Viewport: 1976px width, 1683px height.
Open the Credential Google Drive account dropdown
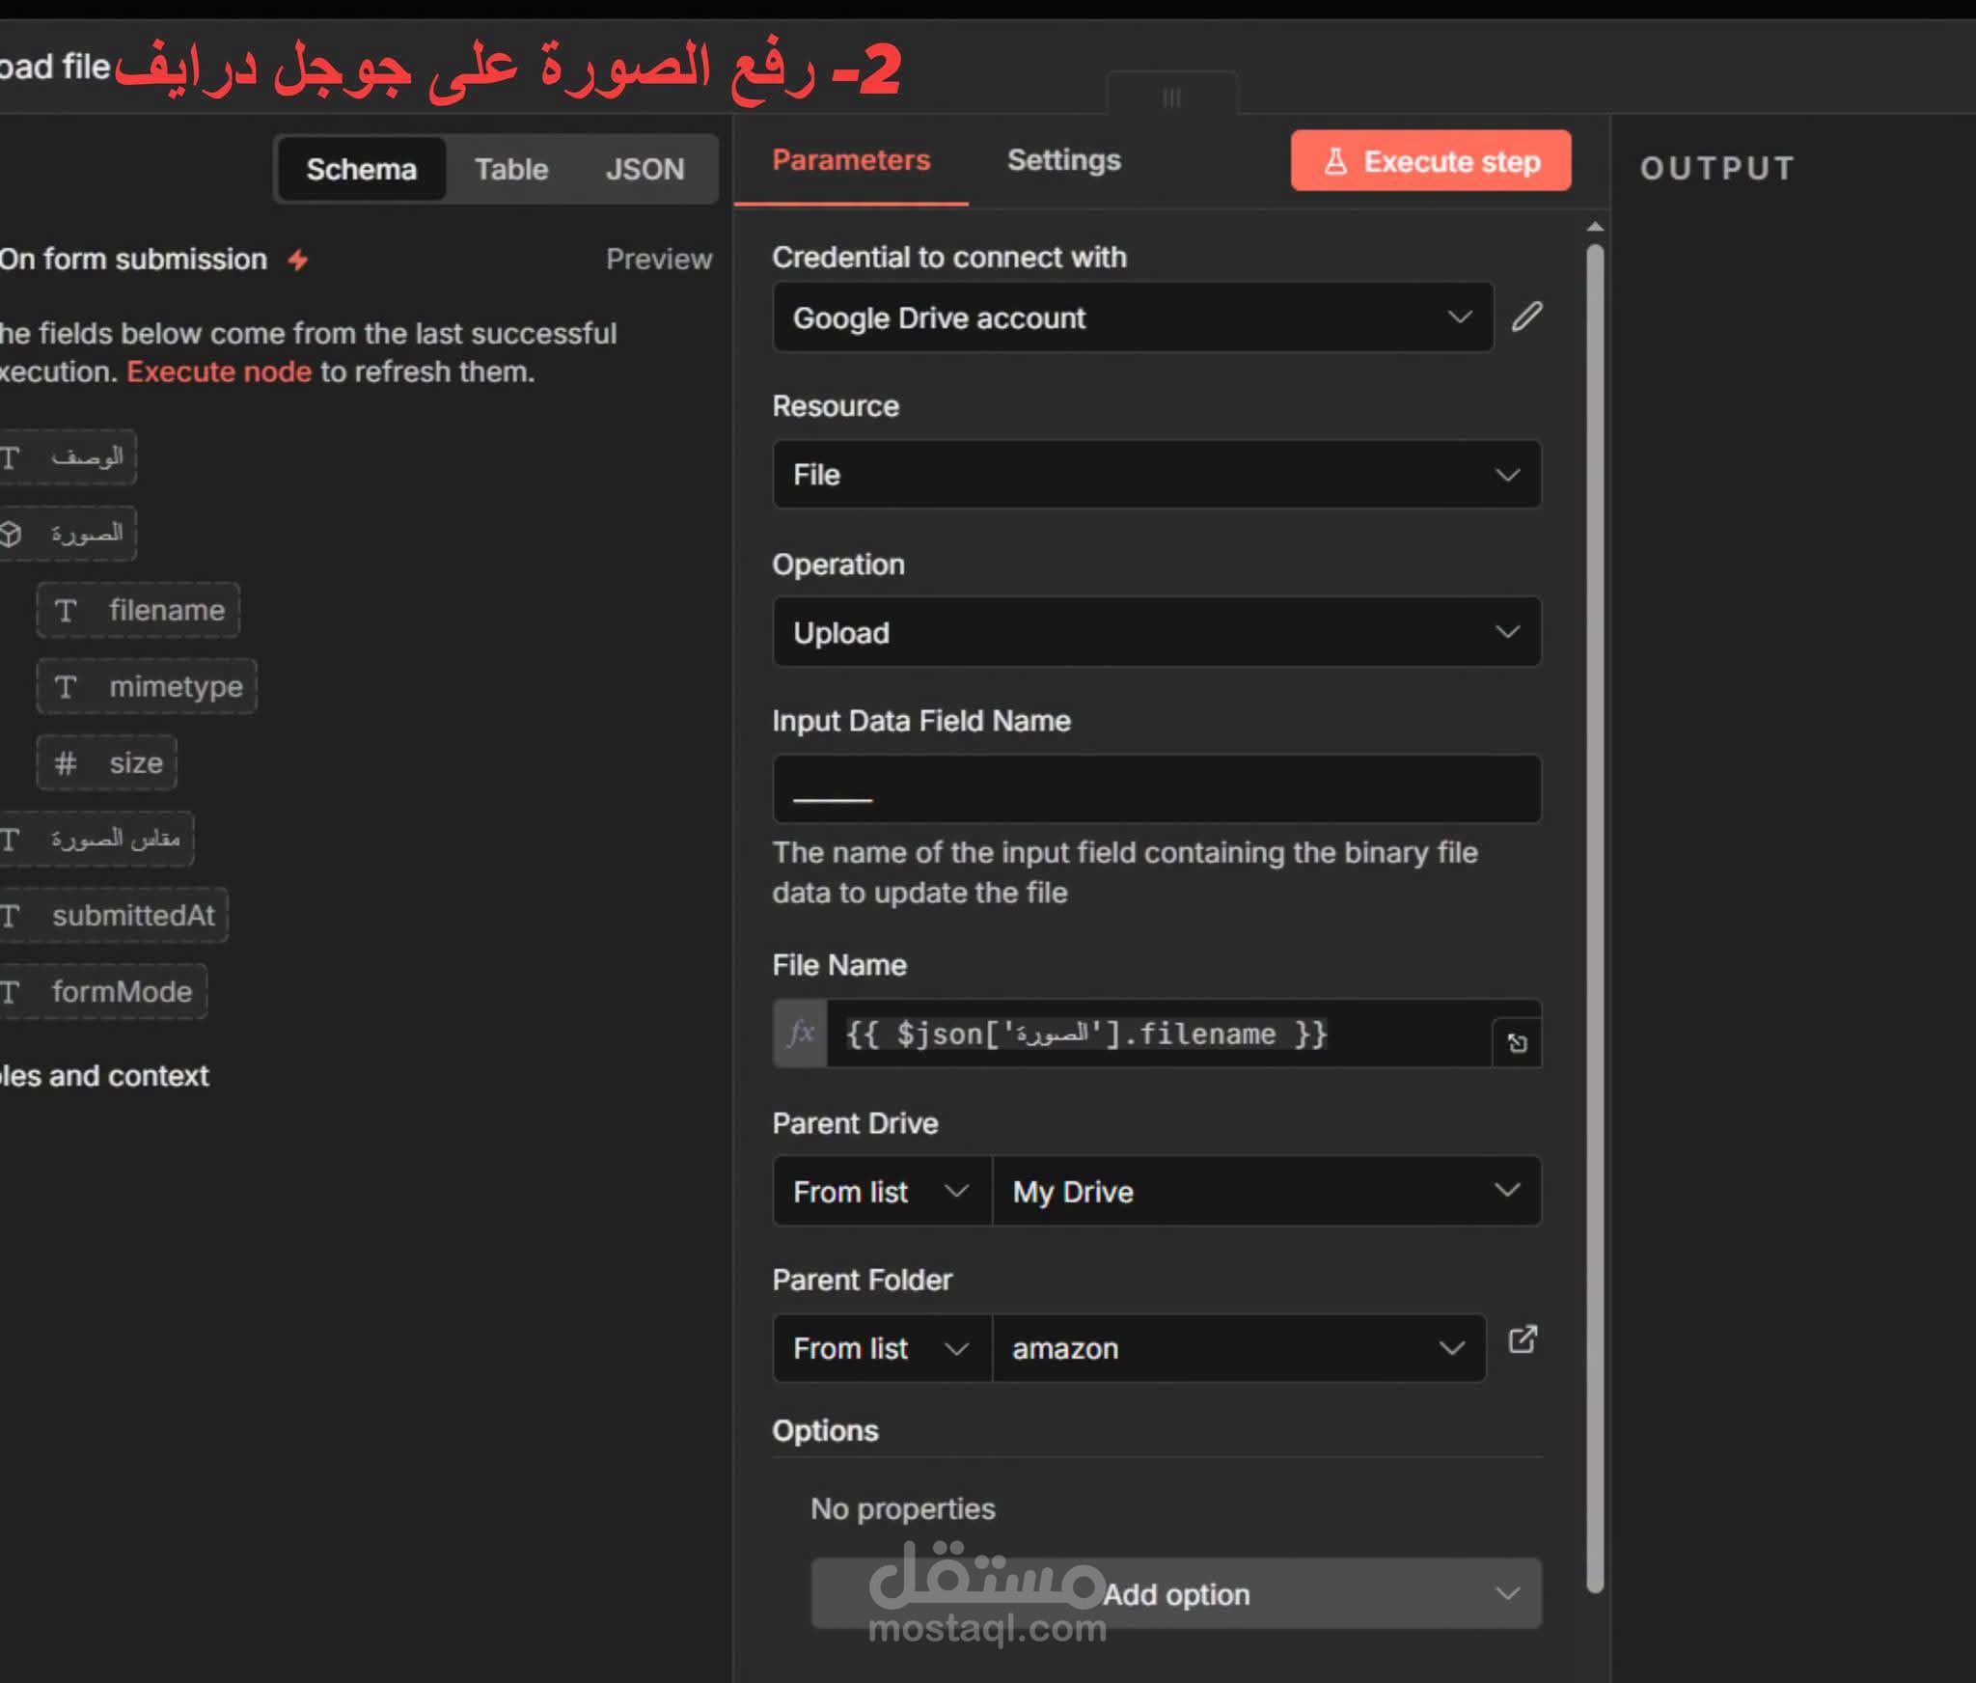pos(1133,317)
